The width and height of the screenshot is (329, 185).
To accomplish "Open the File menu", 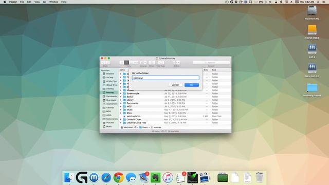I will [x=22, y=2].
